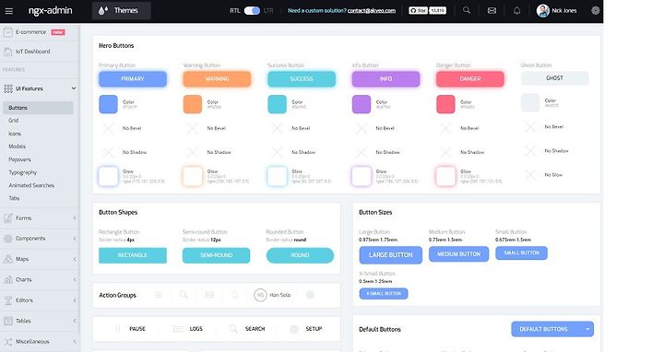Click the SEMI-ROUND shape button
664x352 pixels.
(217, 255)
